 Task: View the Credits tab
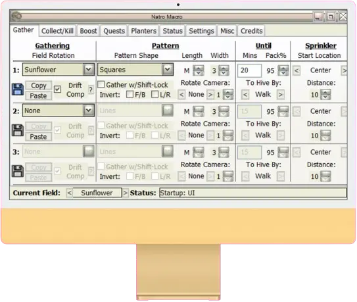coord(252,31)
